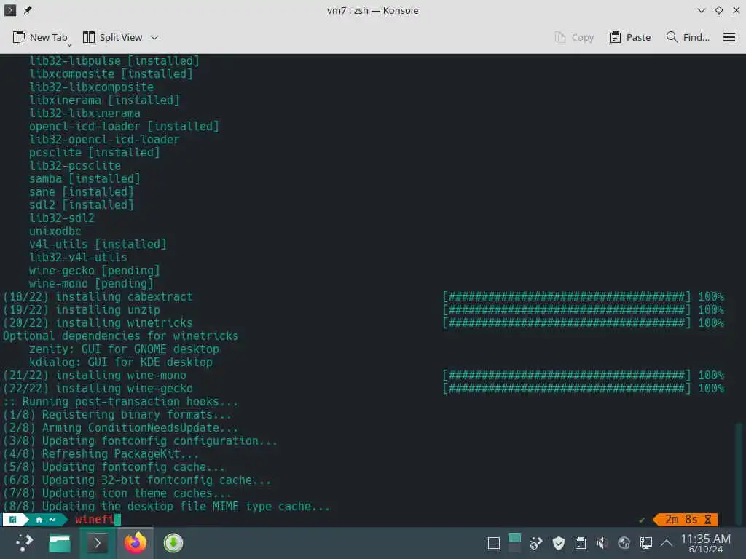Click 'kdialog: GUI for KDE desktop'
Screen dimensions: 746x559
[x=120, y=362]
